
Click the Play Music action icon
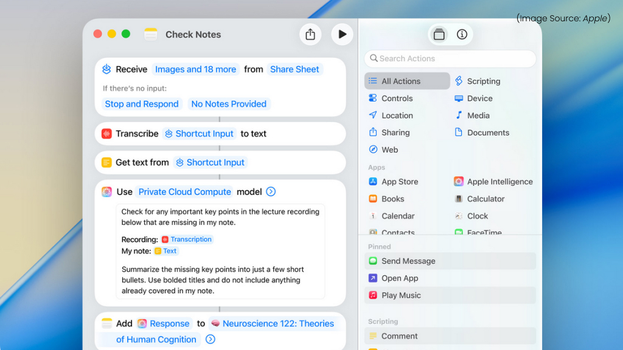click(373, 295)
